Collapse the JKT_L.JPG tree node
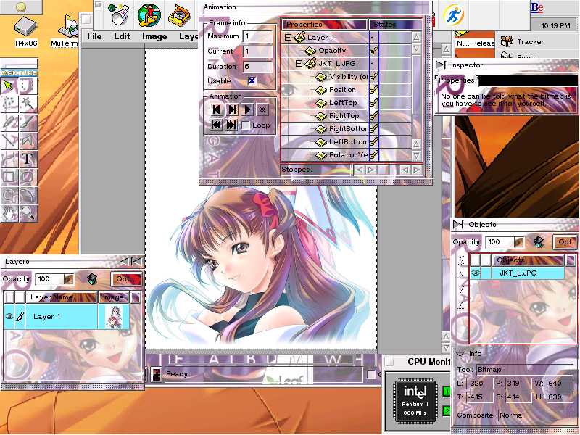Screen dimensions: 580x435 299,64
